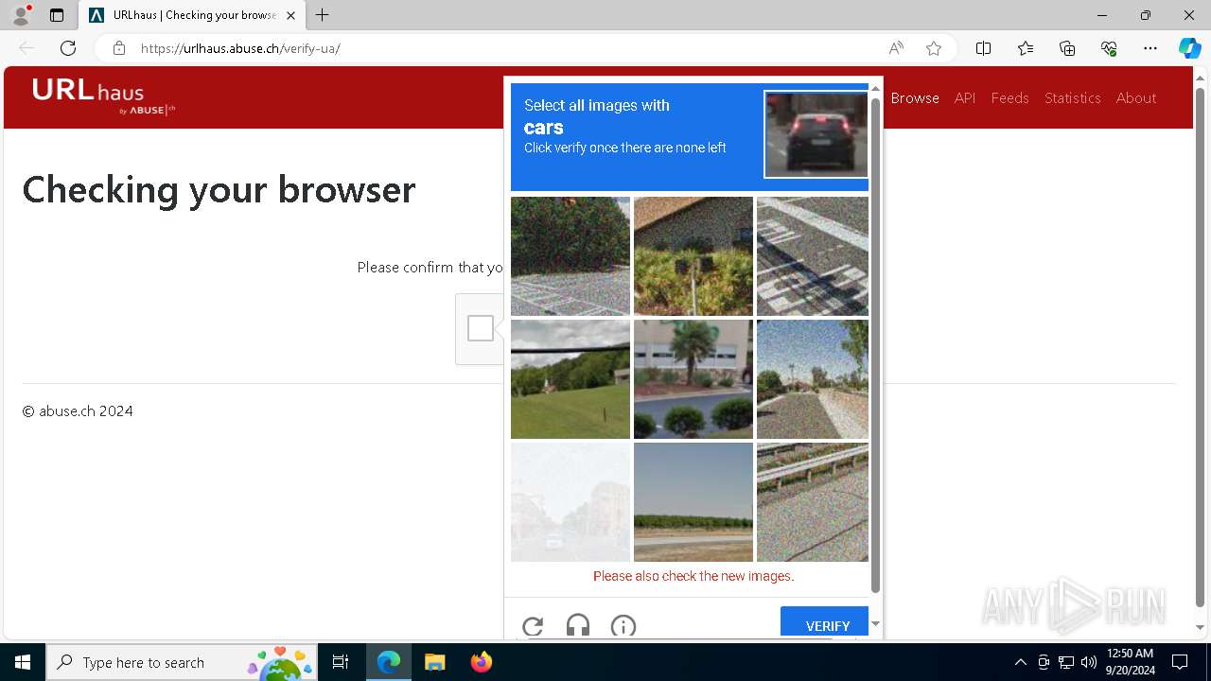Open the Copilot sidebar
Image resolution: width=1211 pixels, height=681 pixels.
point(1189,48)
